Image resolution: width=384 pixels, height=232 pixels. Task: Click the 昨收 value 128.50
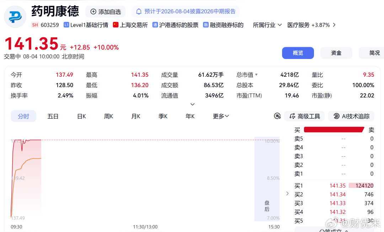point(64,85)
